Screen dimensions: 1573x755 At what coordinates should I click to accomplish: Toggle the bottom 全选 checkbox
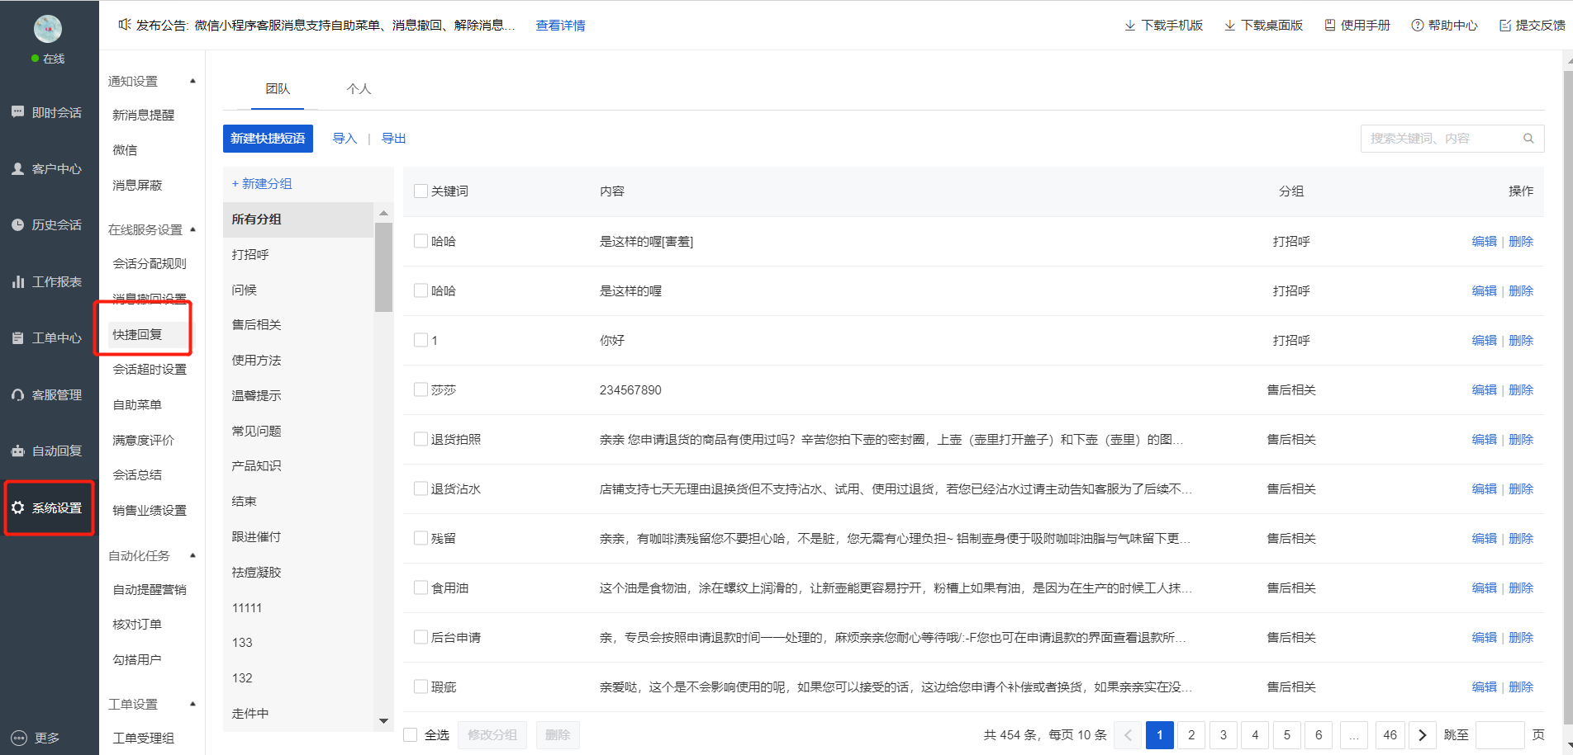[x=410, y=734]
